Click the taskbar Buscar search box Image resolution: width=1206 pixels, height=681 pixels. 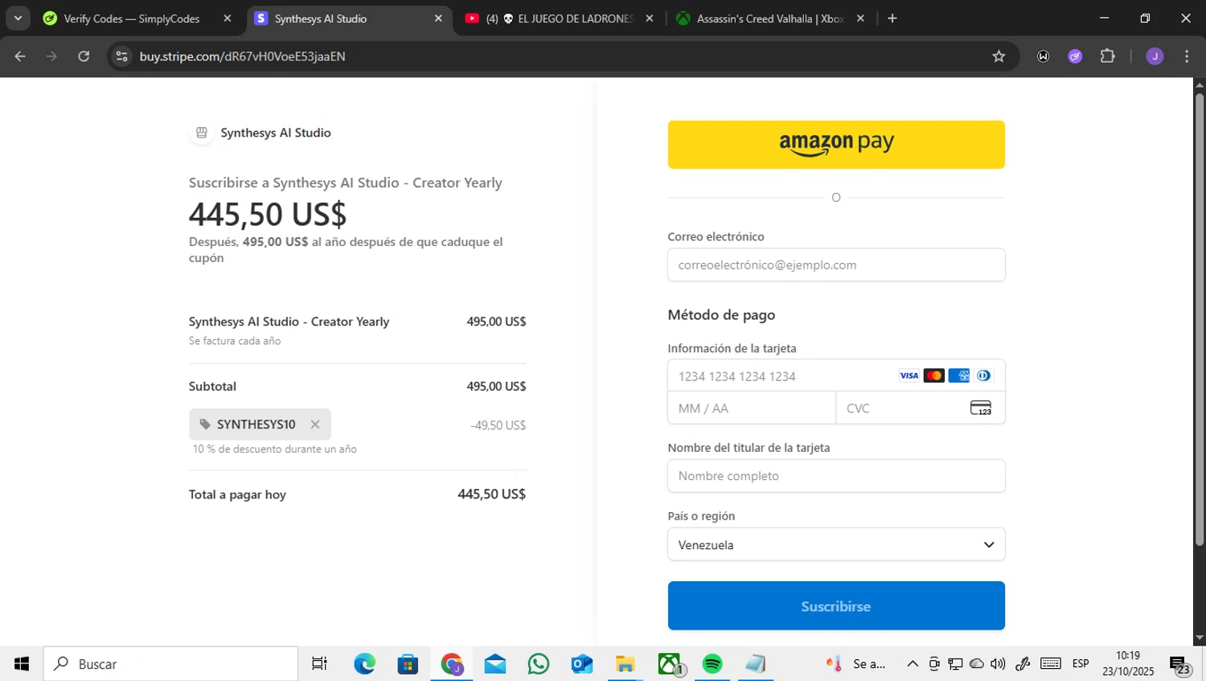[x=170, y=664]
